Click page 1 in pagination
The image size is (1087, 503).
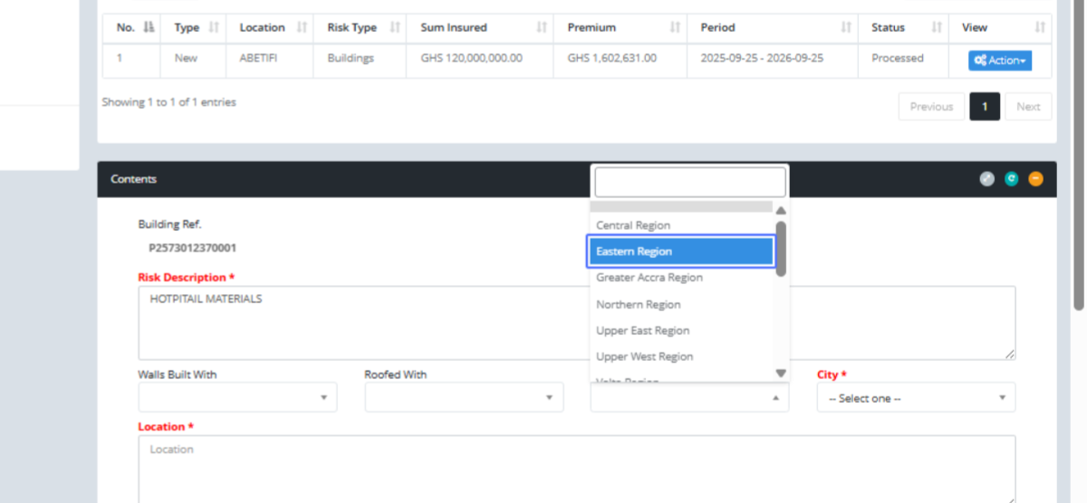[x=984, y=107]
